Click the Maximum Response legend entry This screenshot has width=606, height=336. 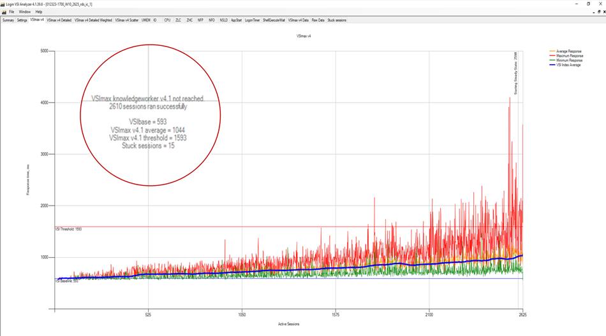[x=566, y=56]
